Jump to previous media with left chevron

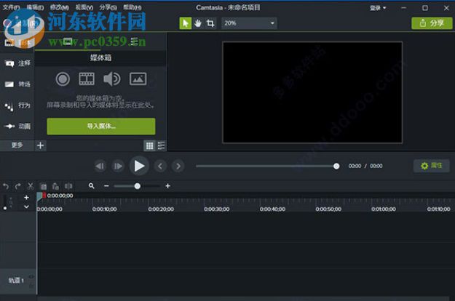160,166
